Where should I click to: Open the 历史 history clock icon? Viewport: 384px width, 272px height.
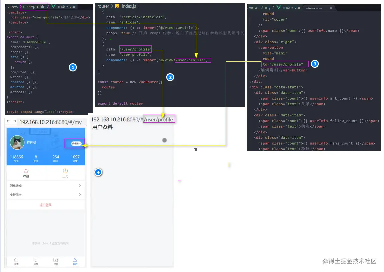pos(65,171)
